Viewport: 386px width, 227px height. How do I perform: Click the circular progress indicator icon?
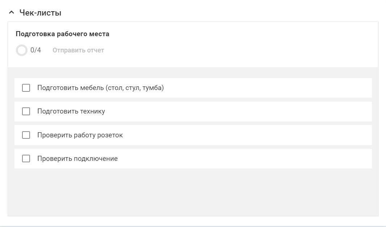[22, 50]
